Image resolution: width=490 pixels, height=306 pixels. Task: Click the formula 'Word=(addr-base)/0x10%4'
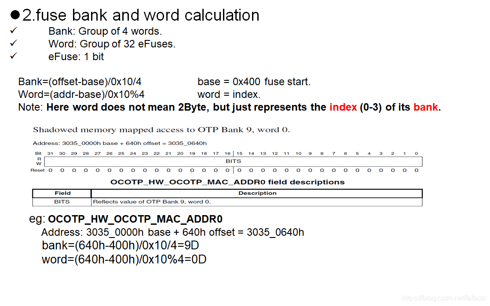coord(81,94)
